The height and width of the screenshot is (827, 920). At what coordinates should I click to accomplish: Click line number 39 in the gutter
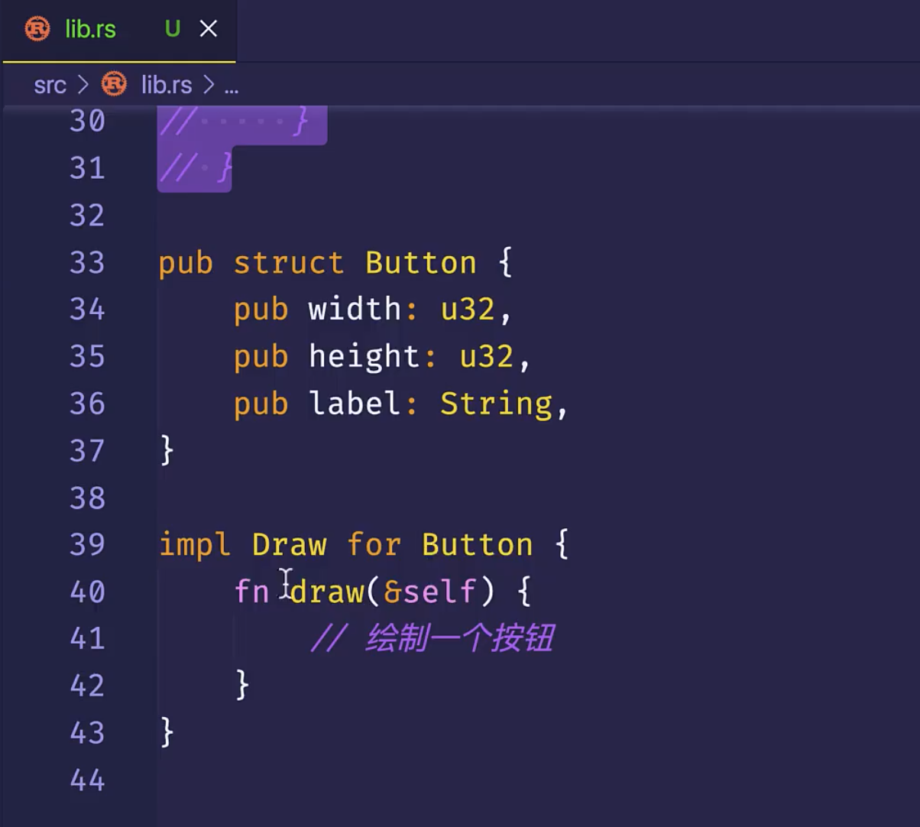[x=87, y=545]
